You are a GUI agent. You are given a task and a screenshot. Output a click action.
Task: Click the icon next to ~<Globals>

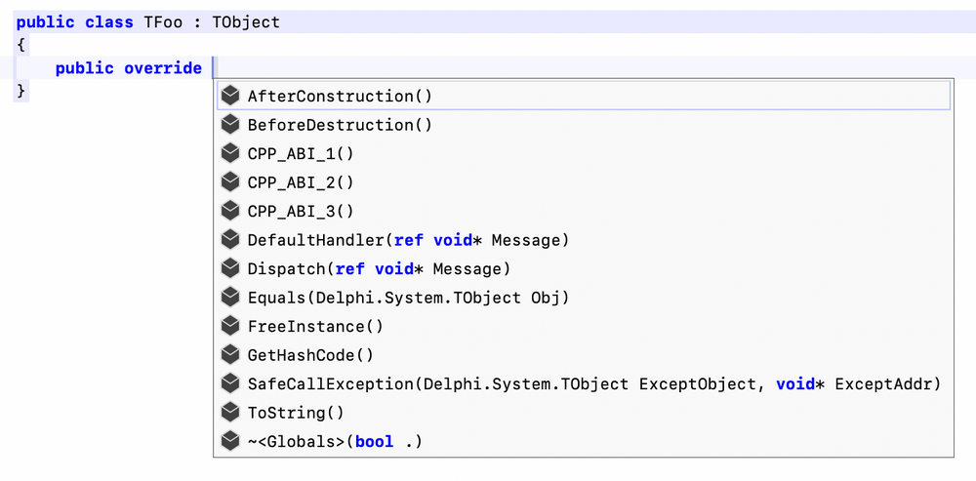pyautogui.click(x=230, y=441)
